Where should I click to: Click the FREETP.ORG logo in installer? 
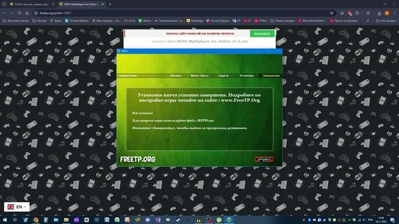coord(138,159)
